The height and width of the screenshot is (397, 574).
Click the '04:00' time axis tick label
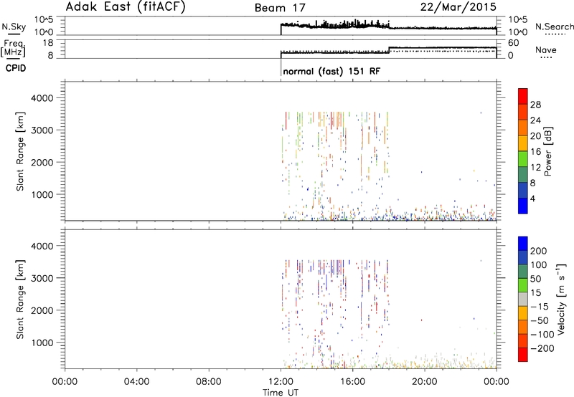pos(136,382)
